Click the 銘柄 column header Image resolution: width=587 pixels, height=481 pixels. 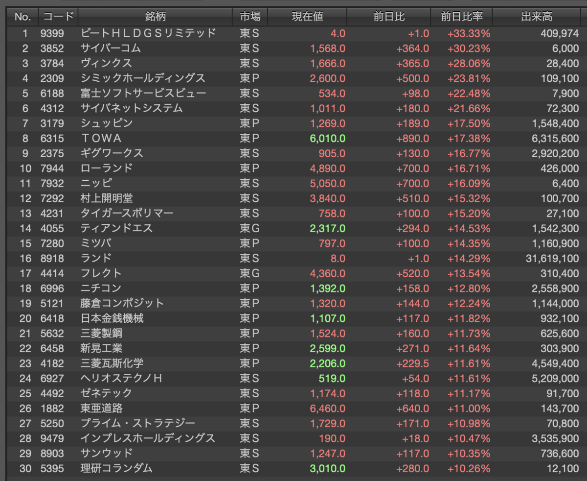156,17
